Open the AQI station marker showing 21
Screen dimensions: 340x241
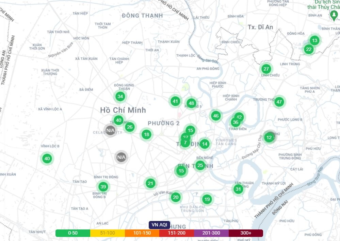click(150, 184)
